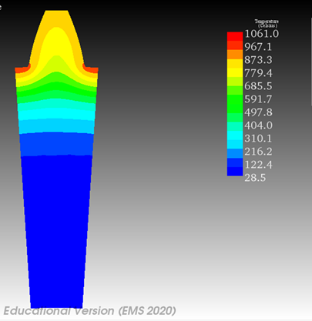
Task: Click the dark blue 28.5 legend band
Action: coord(235,172)
